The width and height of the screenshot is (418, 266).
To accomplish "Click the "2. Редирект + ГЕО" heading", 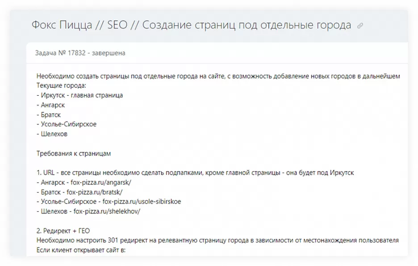I will (x=64, y=231).
